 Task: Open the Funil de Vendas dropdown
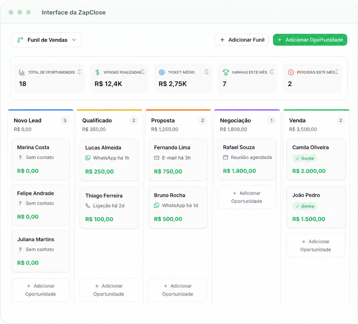[46, 40]
